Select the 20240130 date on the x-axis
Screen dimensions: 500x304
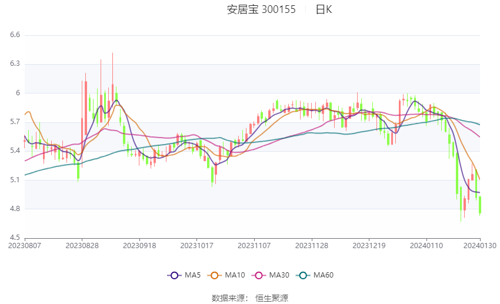point(481,245)
